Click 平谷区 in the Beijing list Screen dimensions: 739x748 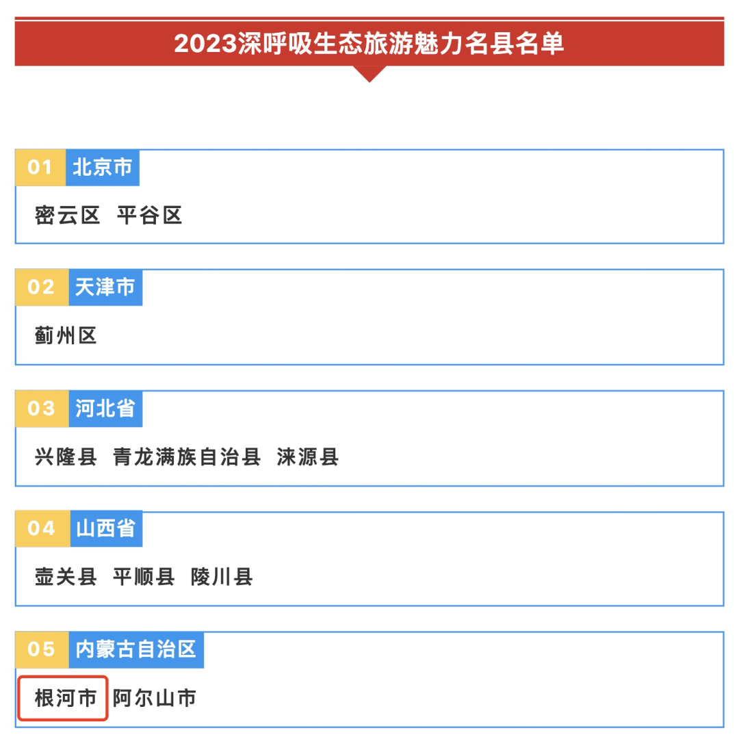(149, 215)
